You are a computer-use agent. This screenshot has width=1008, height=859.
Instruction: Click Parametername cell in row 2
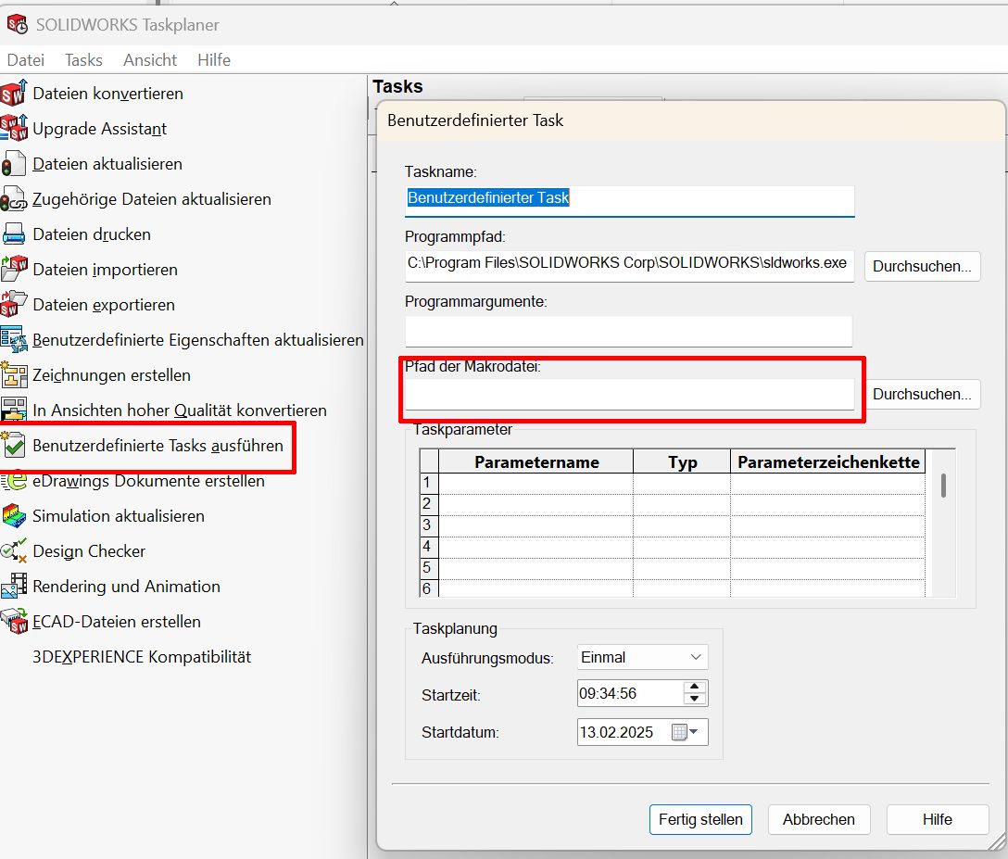pyautogui.click(x=536, y=504)
